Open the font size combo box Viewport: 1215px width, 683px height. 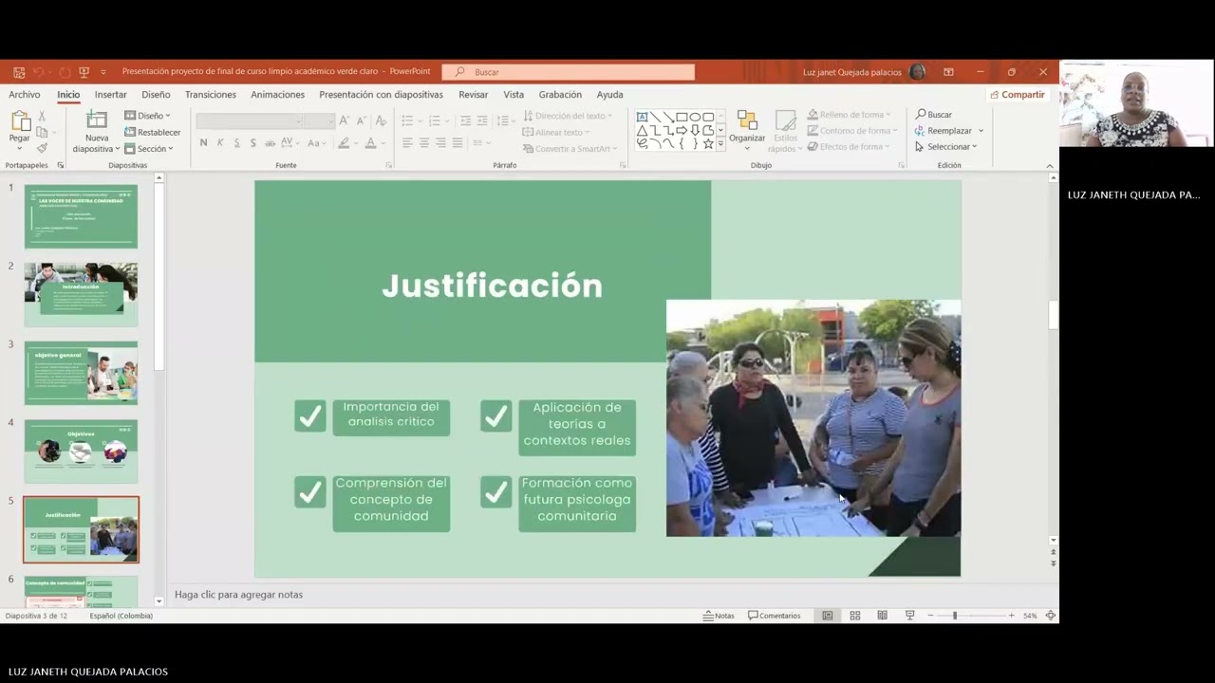coord(321,120)
